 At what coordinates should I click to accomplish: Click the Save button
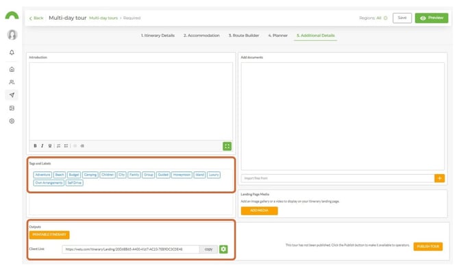click(x=402, y=18)
